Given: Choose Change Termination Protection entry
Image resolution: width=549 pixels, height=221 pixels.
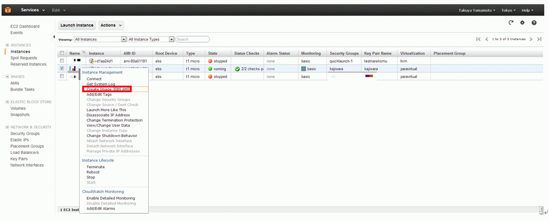Looking at the screenshot, I should coord(114,120).
